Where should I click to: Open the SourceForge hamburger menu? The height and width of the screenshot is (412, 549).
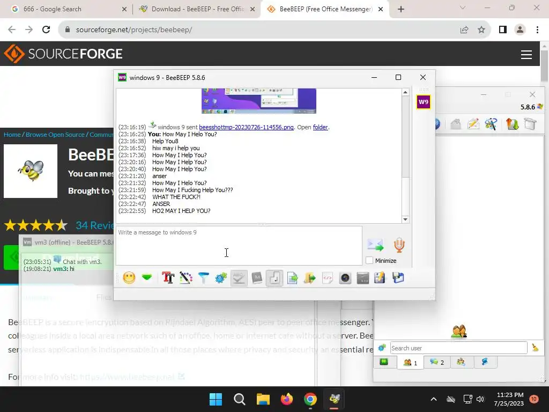(526, 54)
